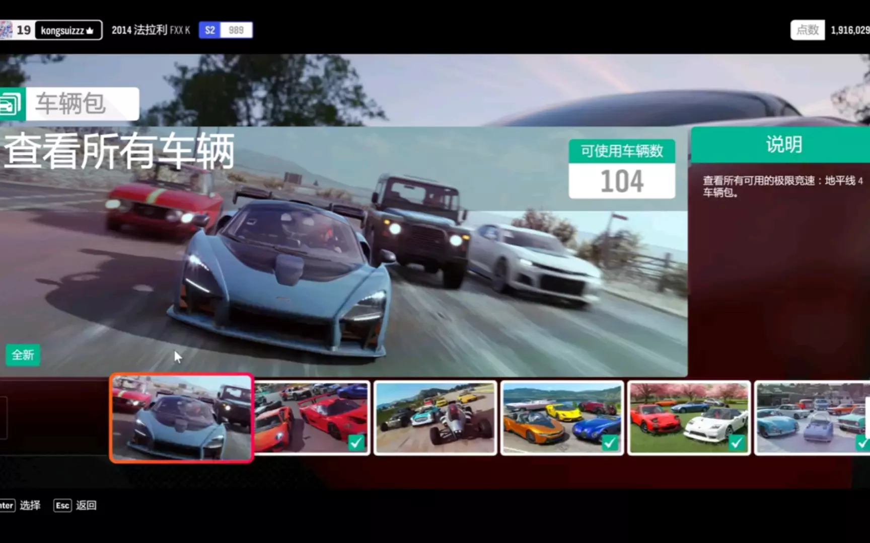Click the 可使用车辆数 label

pos(622,151)
